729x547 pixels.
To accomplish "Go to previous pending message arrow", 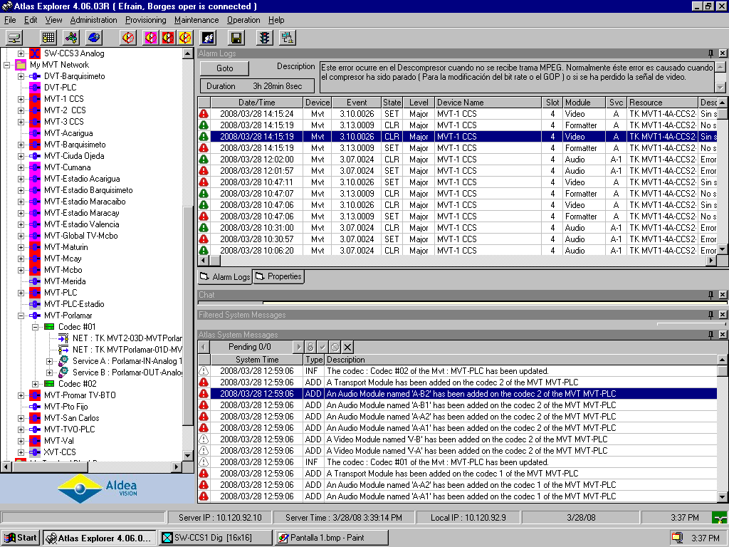I will coord(204,347).
